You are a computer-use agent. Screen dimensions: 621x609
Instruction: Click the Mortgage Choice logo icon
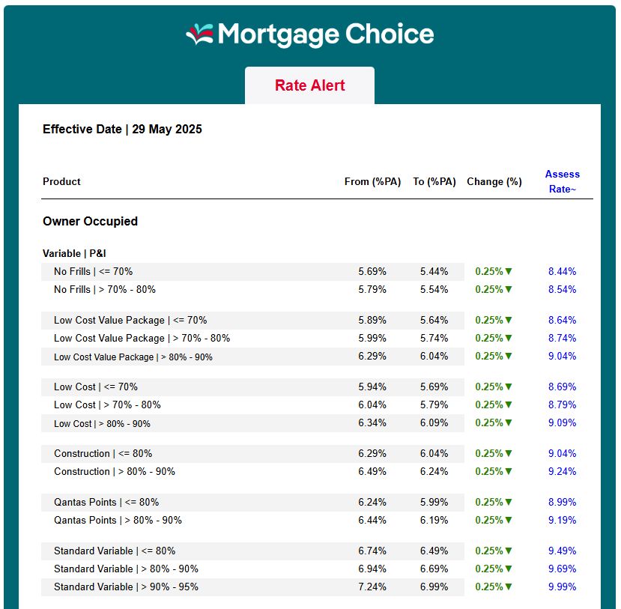200,34
